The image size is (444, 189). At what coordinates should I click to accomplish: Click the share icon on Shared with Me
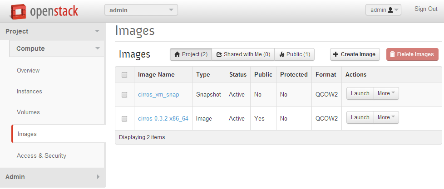tap(219, 54)
